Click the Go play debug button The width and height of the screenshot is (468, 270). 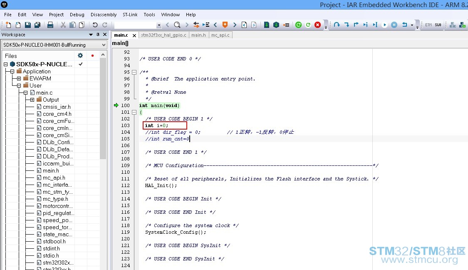(x=385, y=25)
